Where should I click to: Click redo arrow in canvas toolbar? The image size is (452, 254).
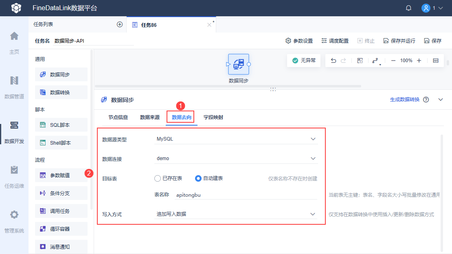coord(343,61)
